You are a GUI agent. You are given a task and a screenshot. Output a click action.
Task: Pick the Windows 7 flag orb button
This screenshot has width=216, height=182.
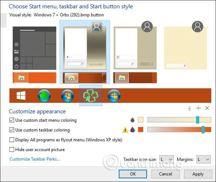coord(68,96)
